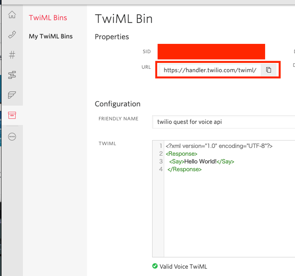Click line number 1 in editor gutter
Screen dimensions: 295x276
click(x=161, y=146)
